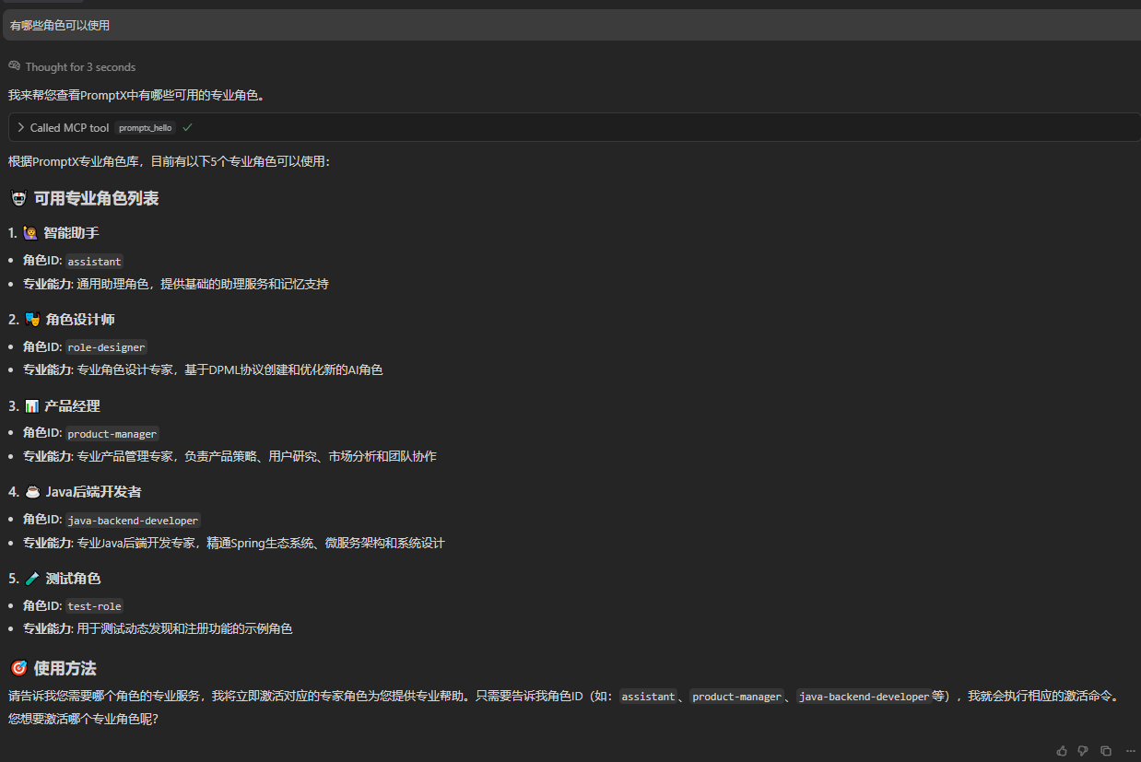This screenshot has width=1141, height=762.
Task: Thumbs up the assistant response
Action: (x=1061, y=751)
